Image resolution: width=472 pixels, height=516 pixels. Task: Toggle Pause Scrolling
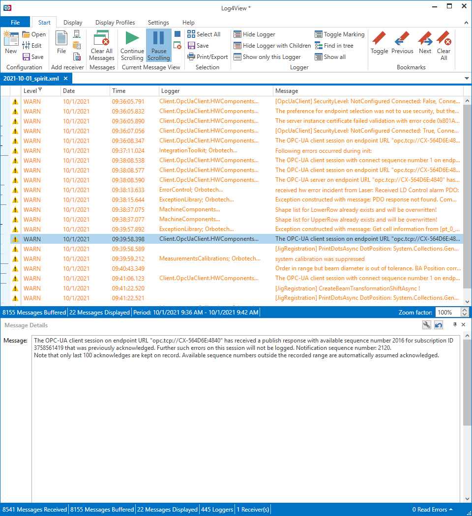click(x=159, y=45)
